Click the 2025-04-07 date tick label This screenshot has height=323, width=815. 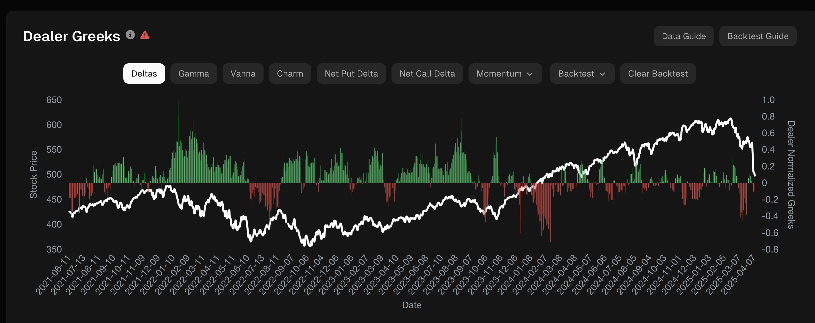click(738, 274)
